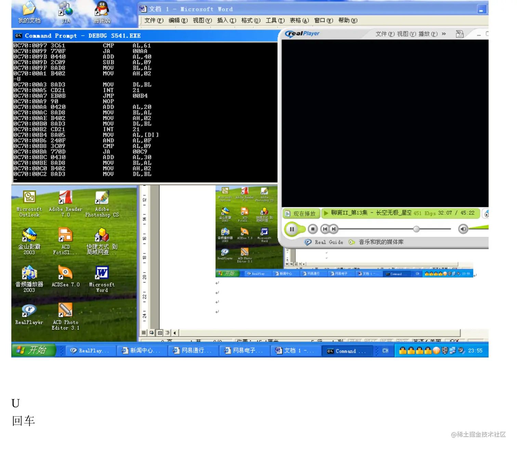Open Word 视图(V) menu

(x=202, y=20)
